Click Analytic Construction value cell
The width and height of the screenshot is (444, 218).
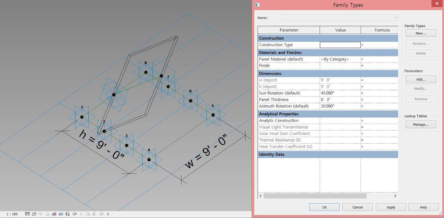coord(340,121)
